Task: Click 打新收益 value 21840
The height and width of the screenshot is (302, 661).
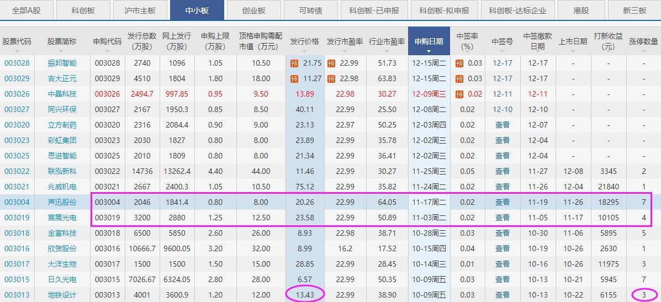Action: pos(609,187)
